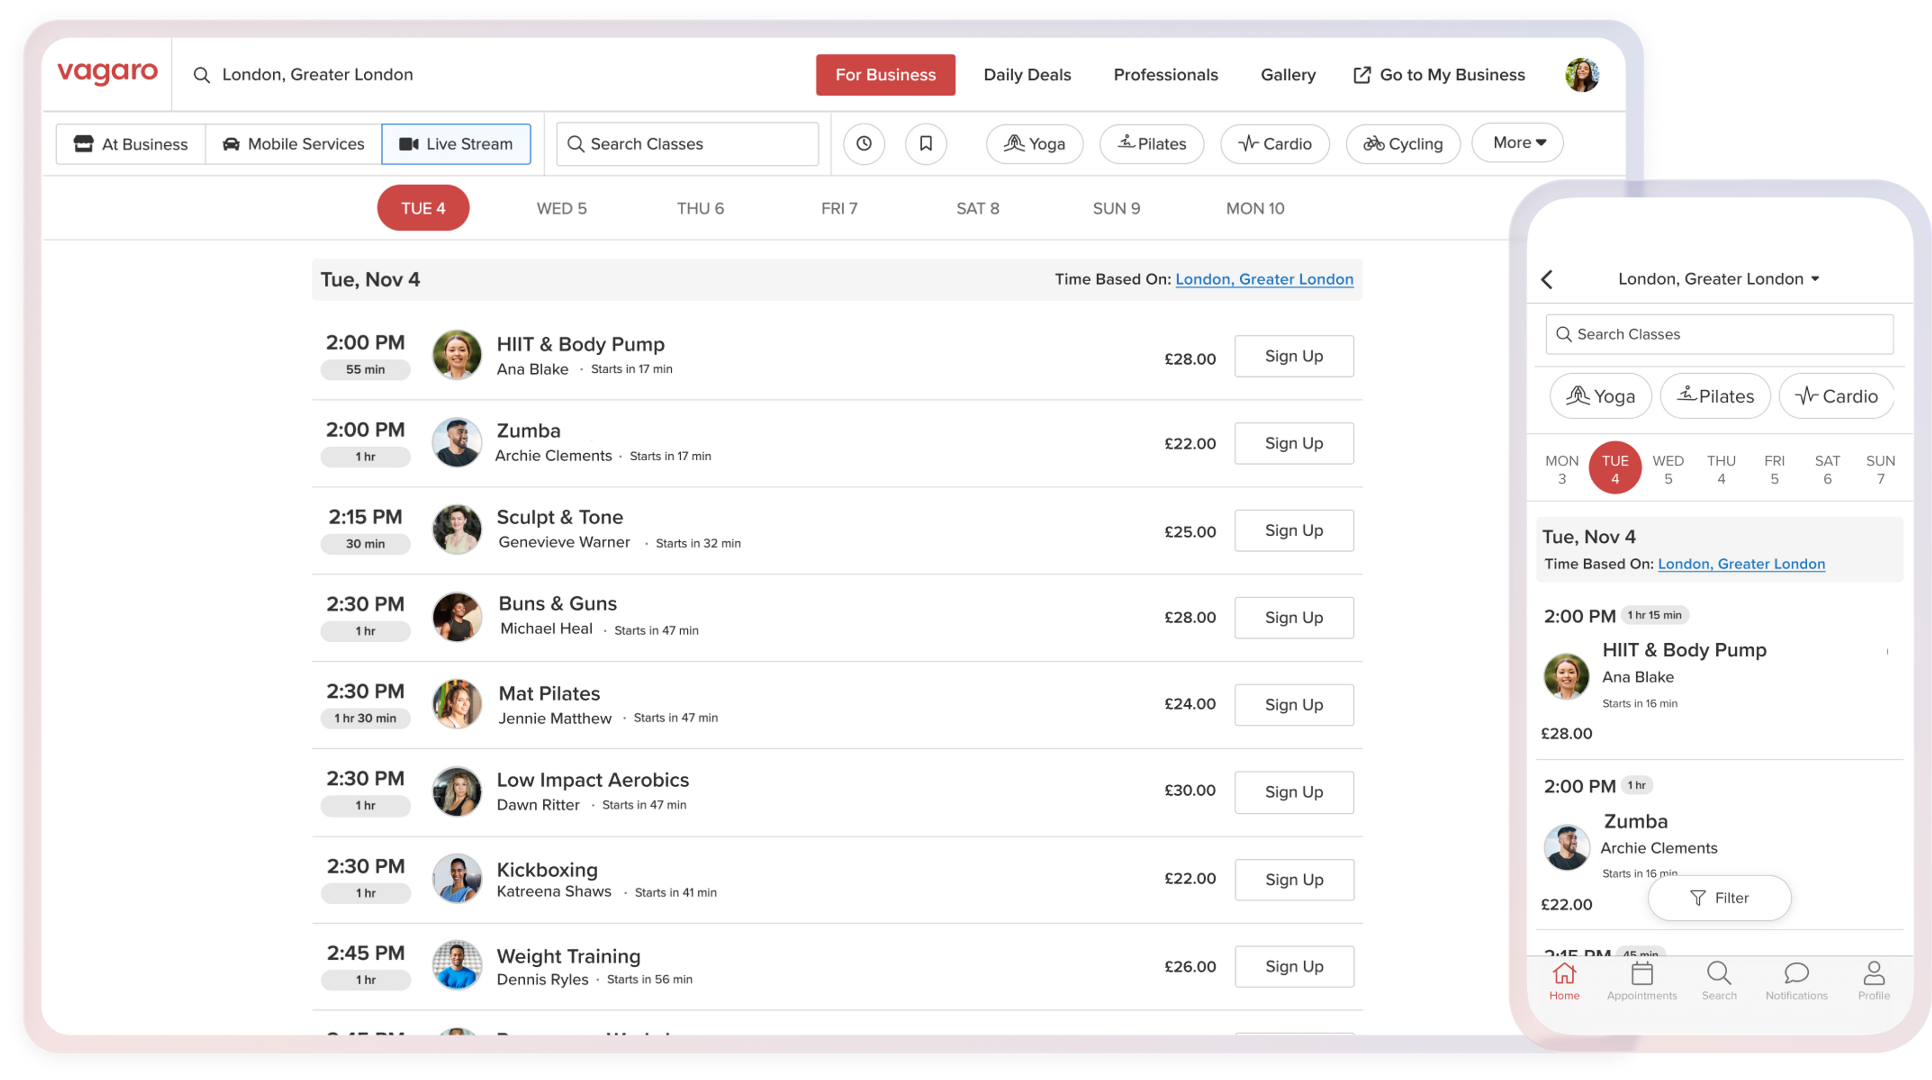The image size is (1932, 1080).
Task: Select the MON 10 date tab
Action: [1255, 208]
